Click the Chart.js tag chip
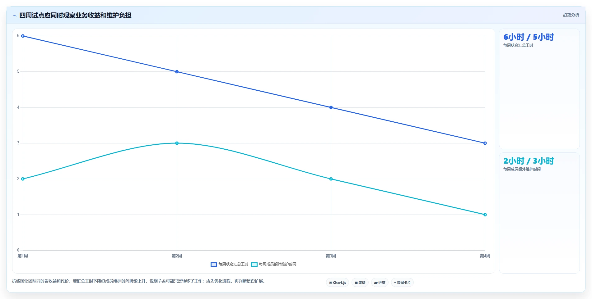592x299 pixels. tap(338, 283)
